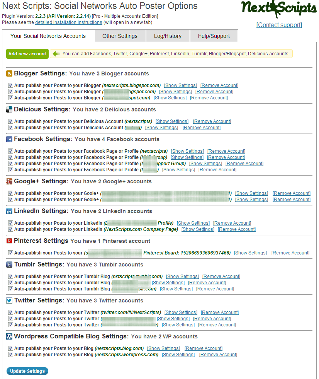Toggle checkbox for Tumblr blog nxtscripts
Screen dimensions: 319x379
point(10,276)
